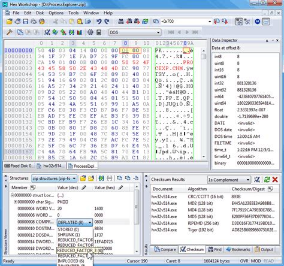Viewport: 284px width, 266px height.
Task: Open the 1s Complement operation dropdown
Action: point(229,180)
